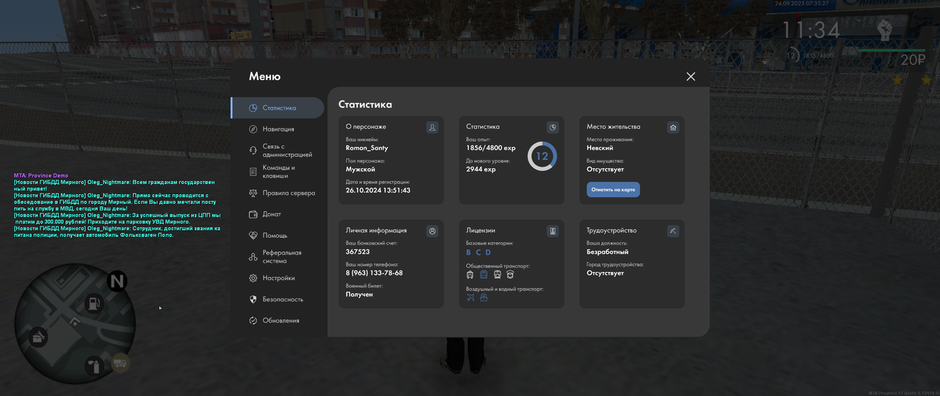
Task: Click the user circle icon in Личная информация card
Action: click(433, 231)
